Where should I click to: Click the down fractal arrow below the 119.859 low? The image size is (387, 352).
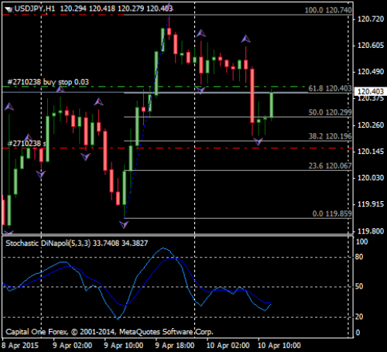click(x=124, y=224)
